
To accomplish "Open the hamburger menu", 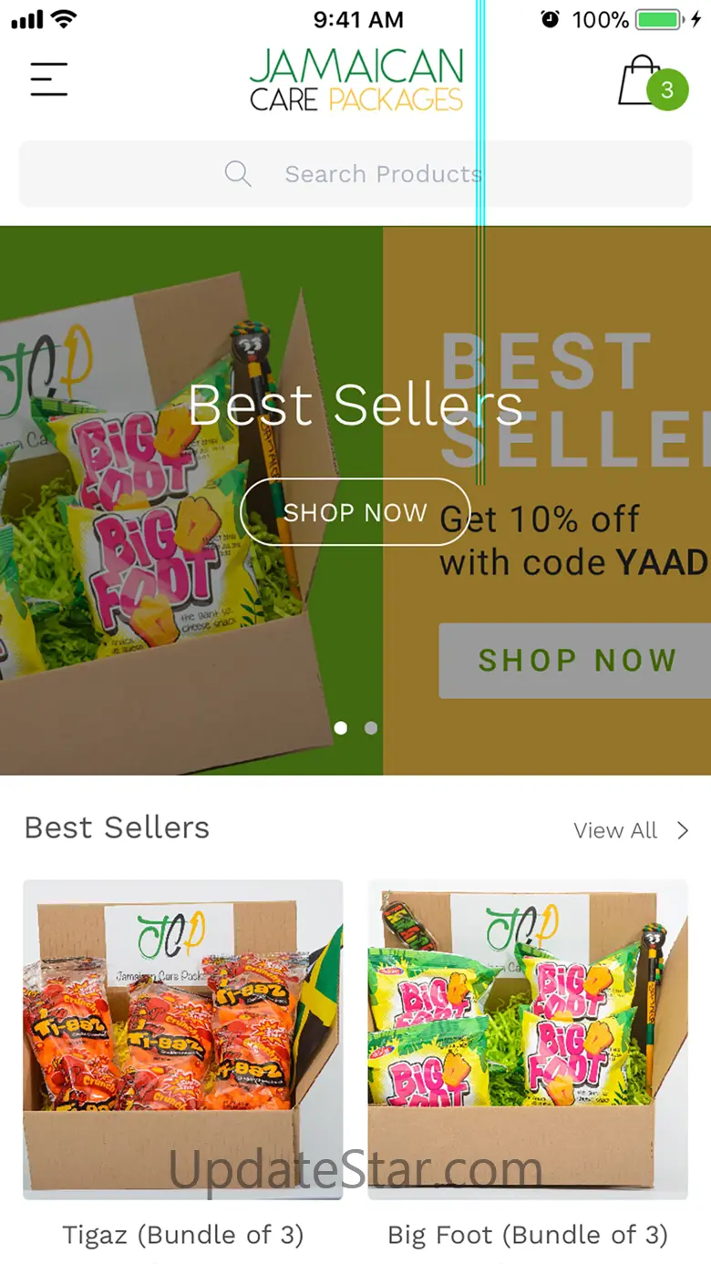I will tap(49, 79).
